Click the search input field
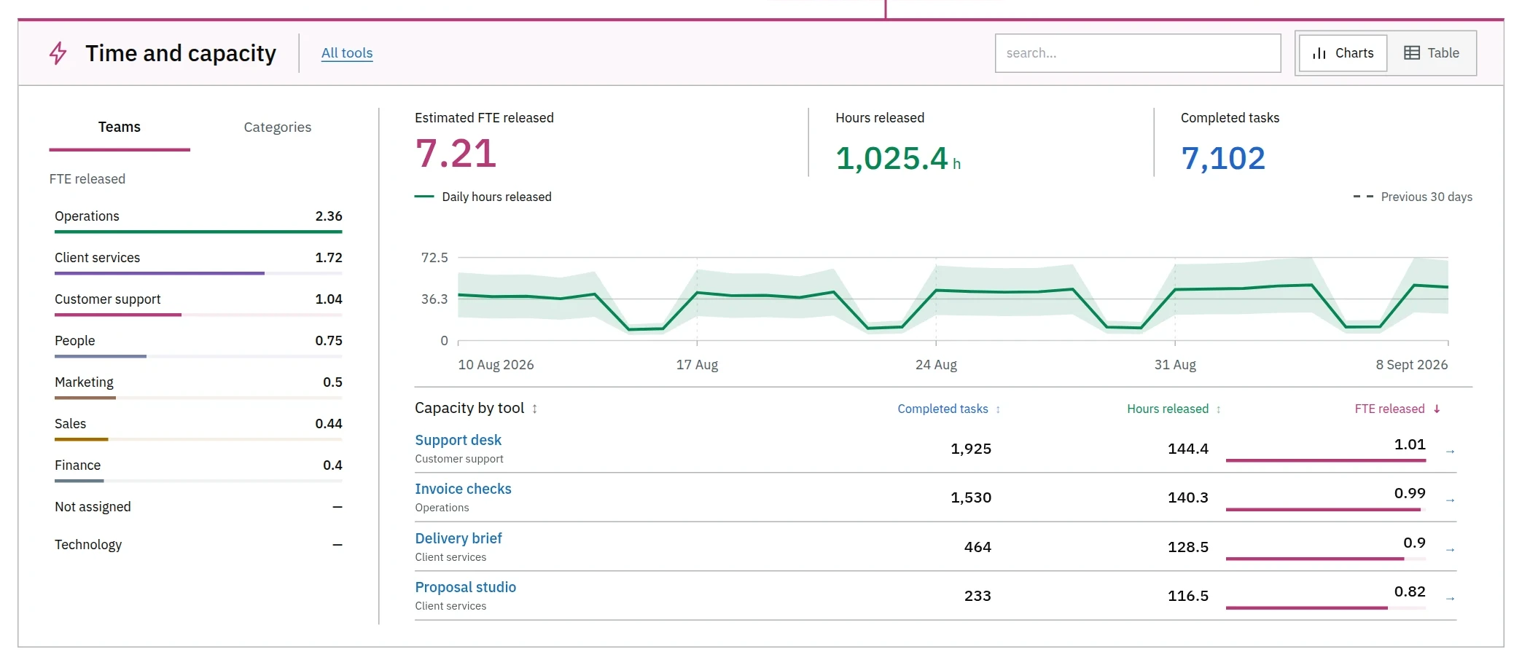This screenshot has width=1522, height=665. tap(1138, 53)
